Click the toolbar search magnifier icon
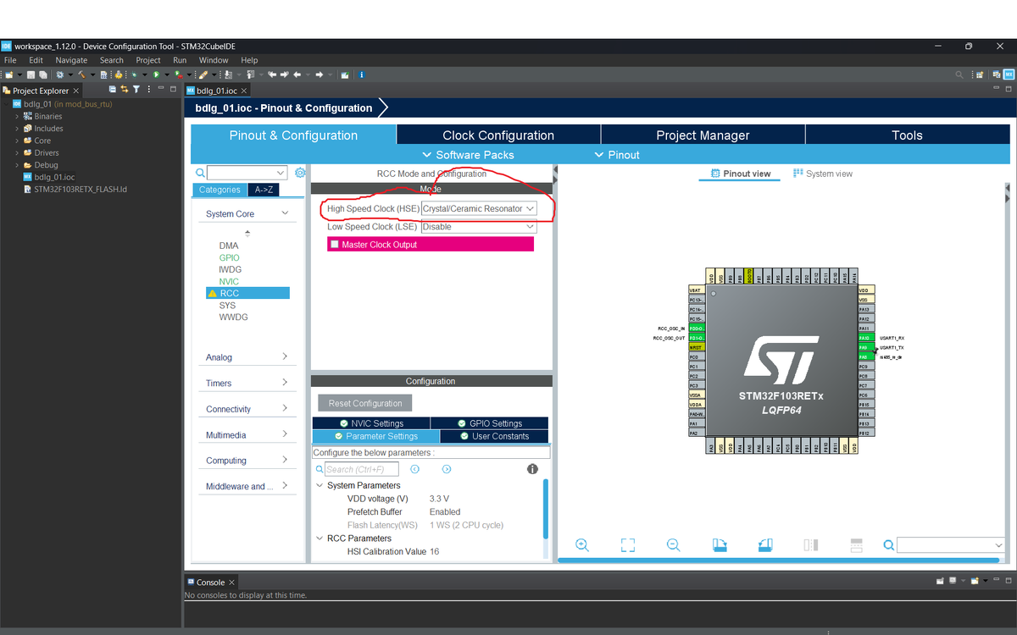The image size is (1017, 635). (x=959, y=75)
